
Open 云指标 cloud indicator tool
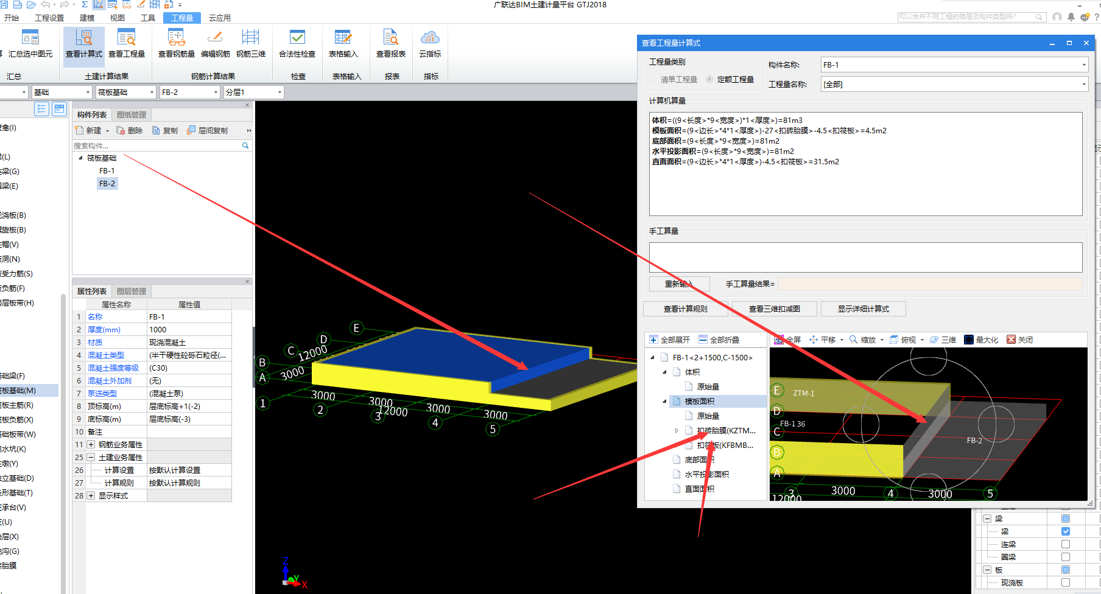click(430, 44)
